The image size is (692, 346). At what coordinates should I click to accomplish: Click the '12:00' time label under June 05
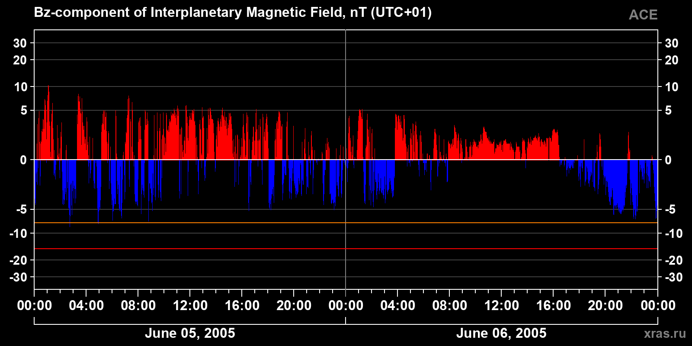coord(190,306)
